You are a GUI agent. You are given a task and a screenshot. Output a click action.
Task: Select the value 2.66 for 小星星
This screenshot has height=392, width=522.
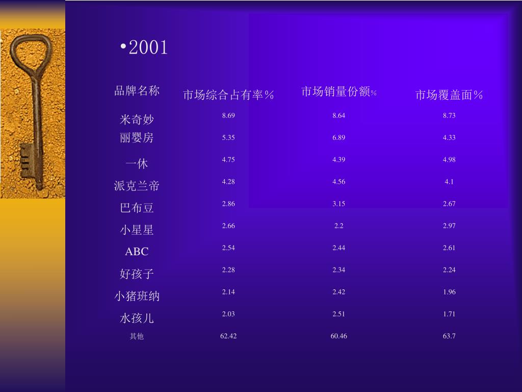pos(228,226)
